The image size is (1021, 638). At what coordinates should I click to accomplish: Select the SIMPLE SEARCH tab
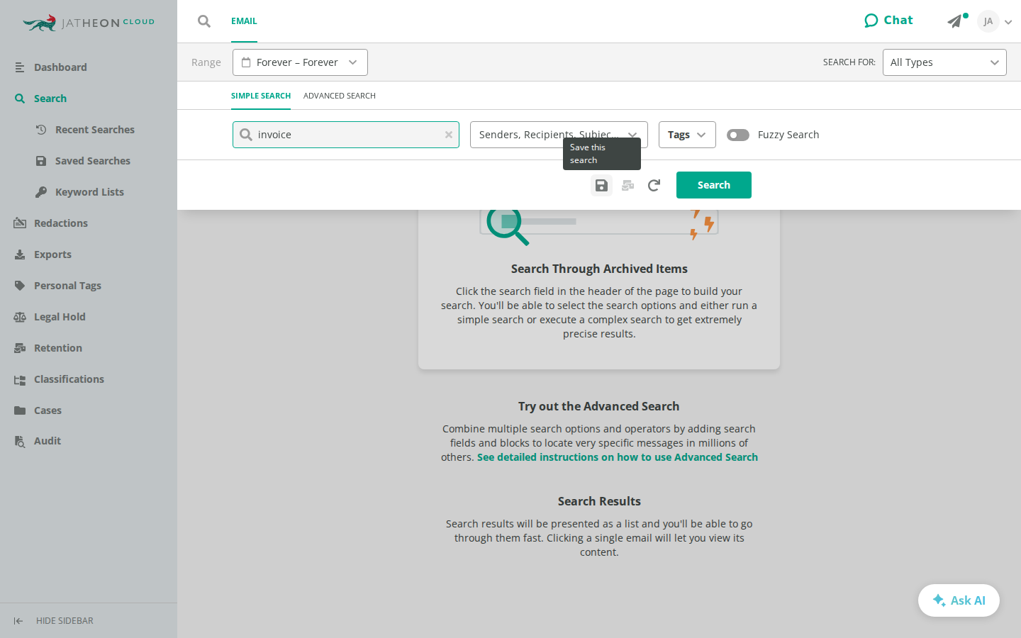261,96
